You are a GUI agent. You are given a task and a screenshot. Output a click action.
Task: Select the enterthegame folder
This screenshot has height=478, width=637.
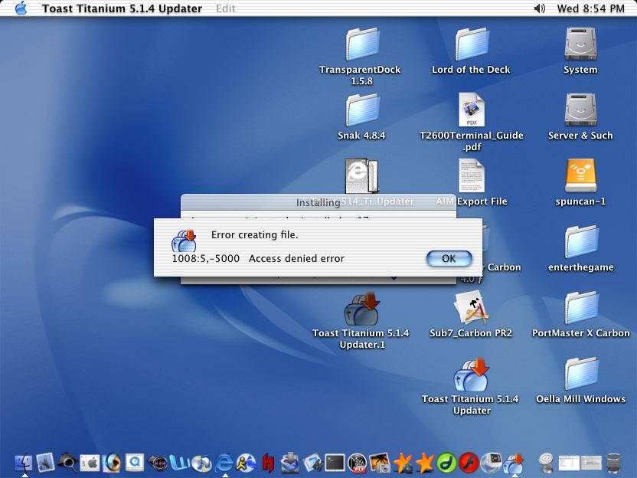click(x=580, y=242)
